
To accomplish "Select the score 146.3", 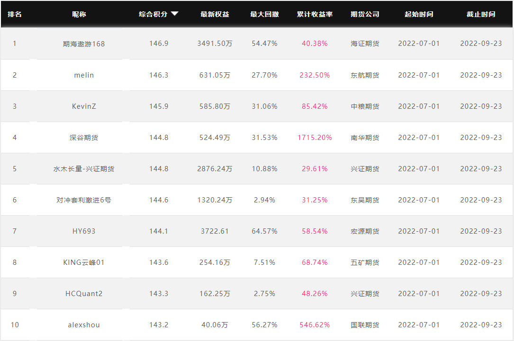I will 159,75.
